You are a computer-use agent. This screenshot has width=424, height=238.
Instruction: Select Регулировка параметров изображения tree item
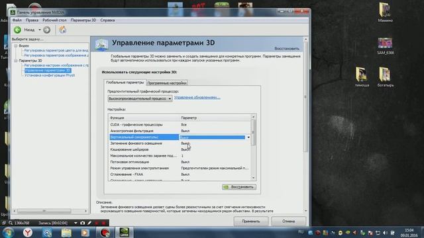pos(56,56)
